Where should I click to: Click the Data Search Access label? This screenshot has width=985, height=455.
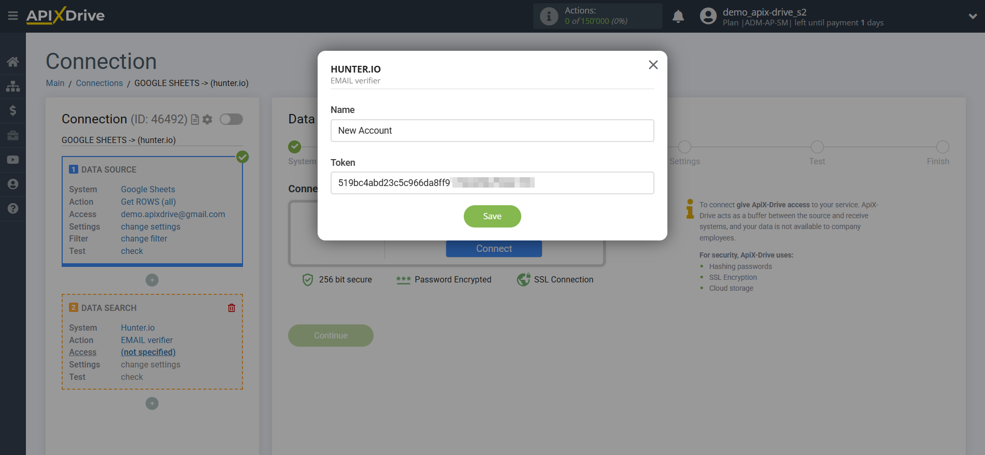83,352
